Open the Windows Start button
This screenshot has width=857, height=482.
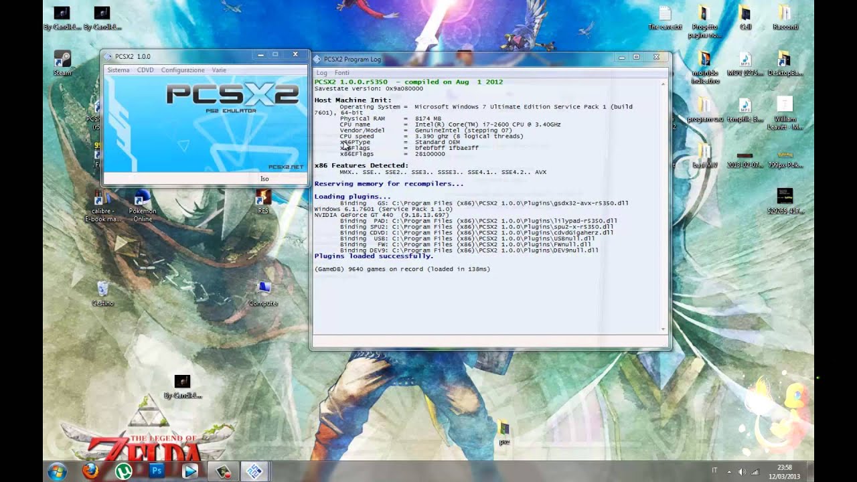point(58,471)
